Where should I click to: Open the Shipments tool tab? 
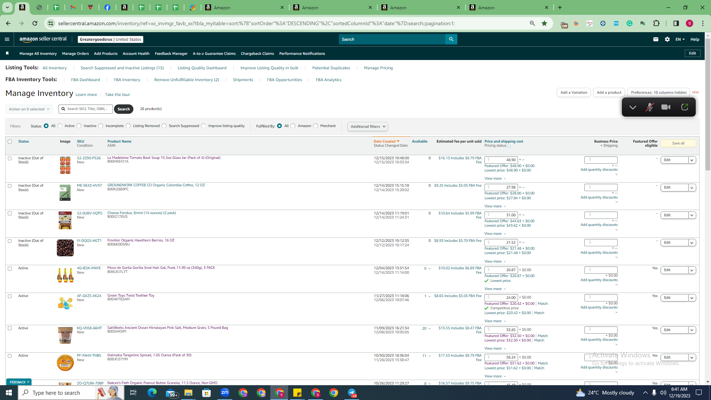click(243, 80)
